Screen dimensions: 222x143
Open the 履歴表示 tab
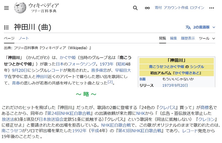(x=188, y=38)
